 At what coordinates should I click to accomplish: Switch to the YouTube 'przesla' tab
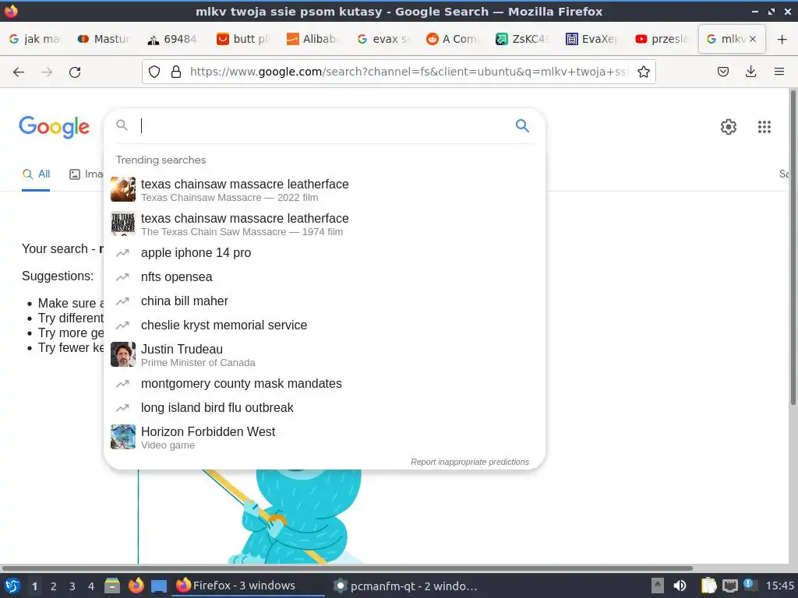click(x=662, y=39)
